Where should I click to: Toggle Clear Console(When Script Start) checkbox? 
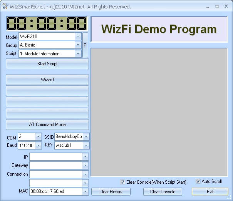(122, 182)
